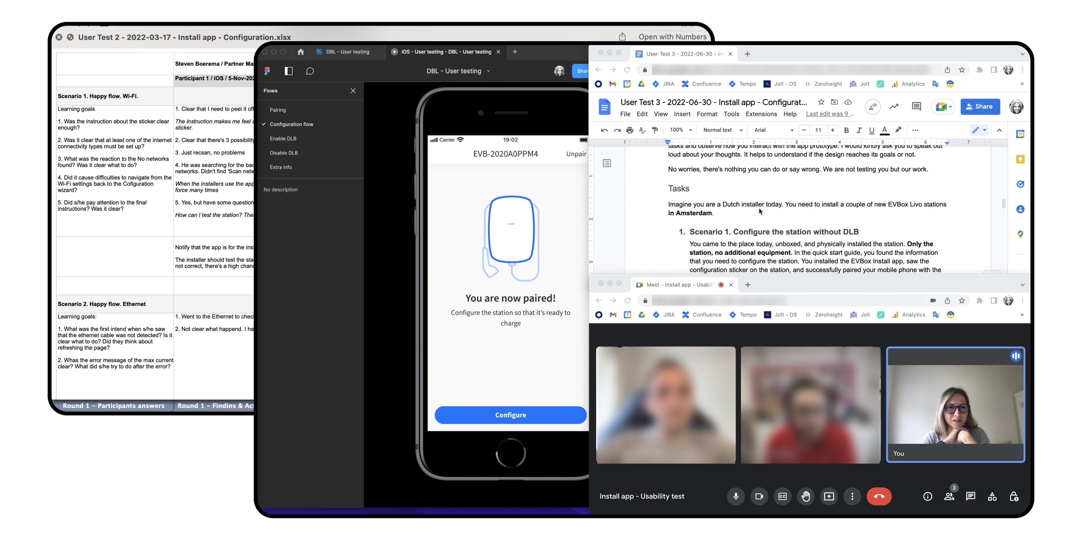The image size is (1082, 541).
Task: Toggle underline formatting in the Docs toolbar
Action: (872, 131)
